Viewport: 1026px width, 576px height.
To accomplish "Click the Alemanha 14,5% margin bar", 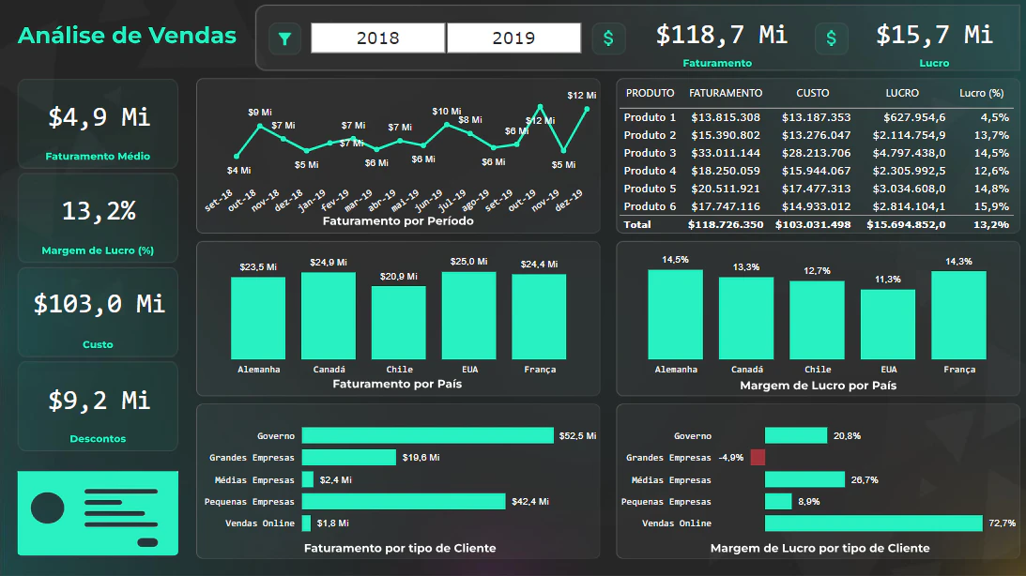I will (x=675, y=314).
